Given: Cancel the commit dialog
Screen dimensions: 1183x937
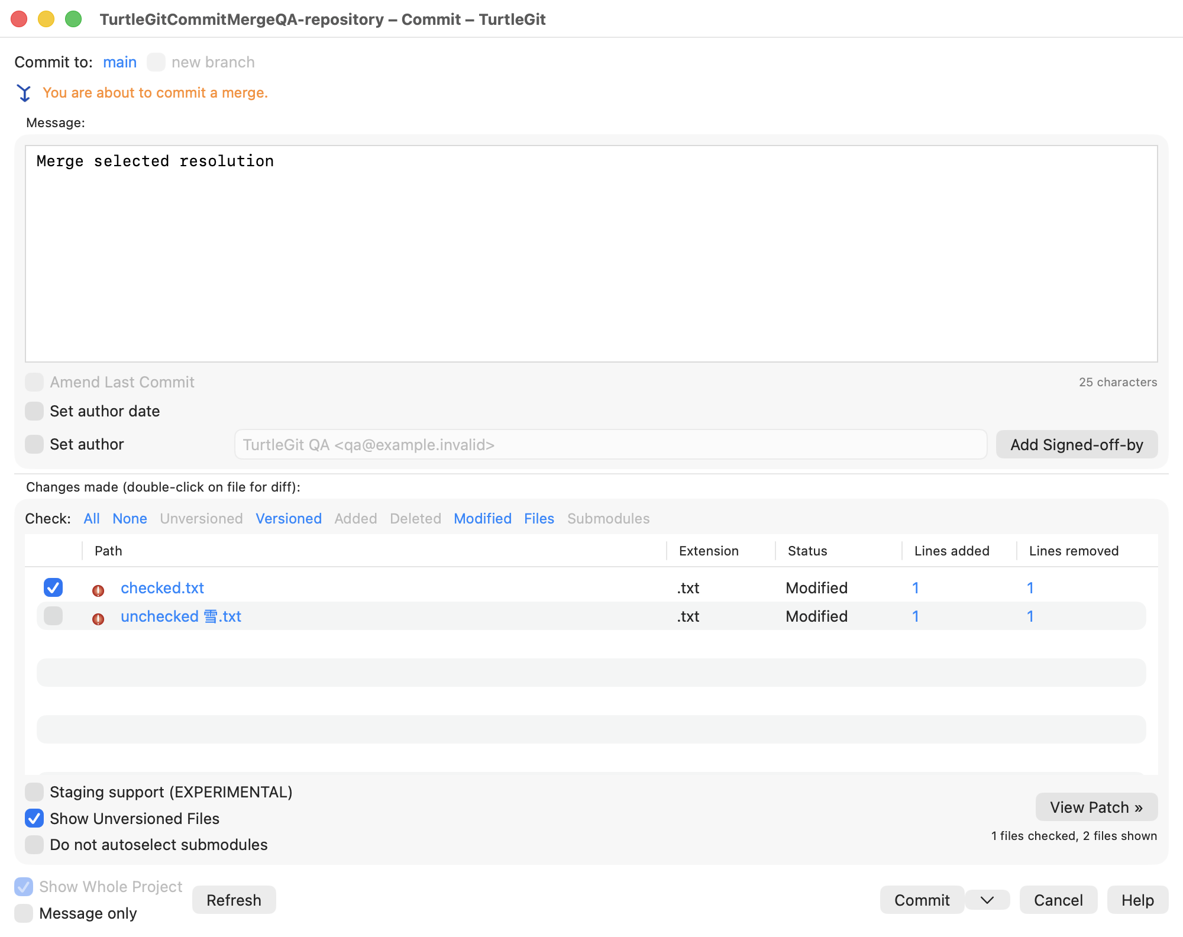Looking at the screenshot, I should [x=1058, y=900].
